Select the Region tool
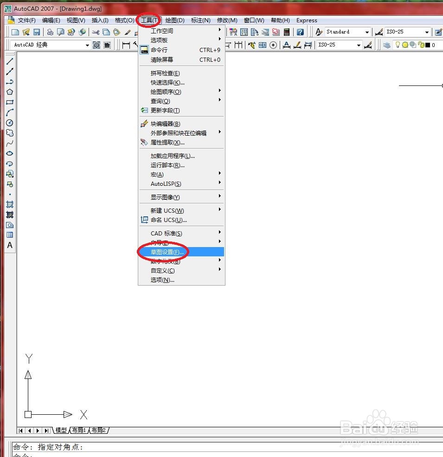The image size is (443, 457). click(x=10, y=225)
